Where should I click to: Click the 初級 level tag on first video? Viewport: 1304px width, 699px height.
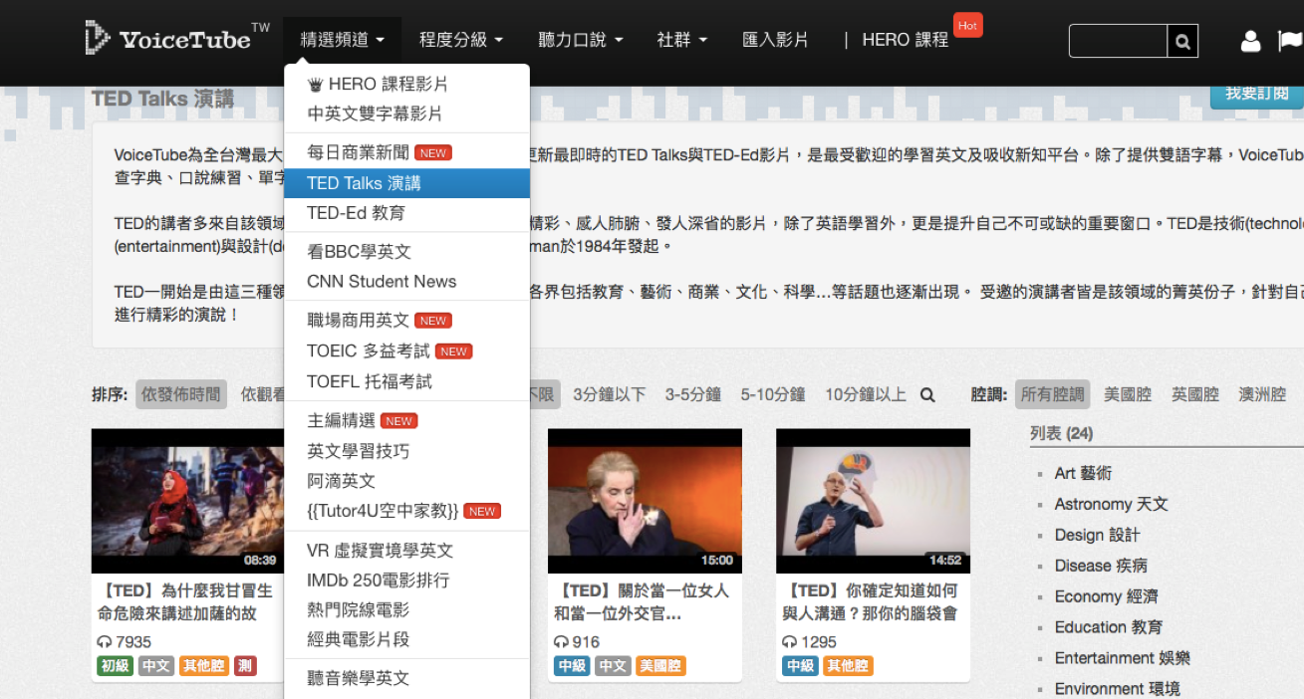115,666
